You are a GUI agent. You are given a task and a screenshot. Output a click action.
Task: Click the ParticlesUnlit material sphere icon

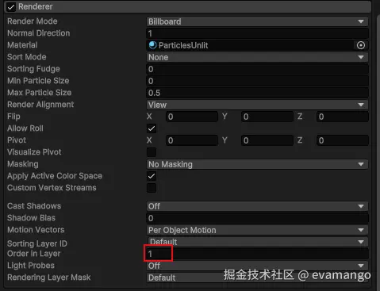(x=152, y=45)
